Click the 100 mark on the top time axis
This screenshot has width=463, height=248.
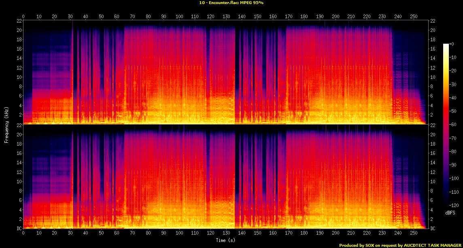pos(179,17)
